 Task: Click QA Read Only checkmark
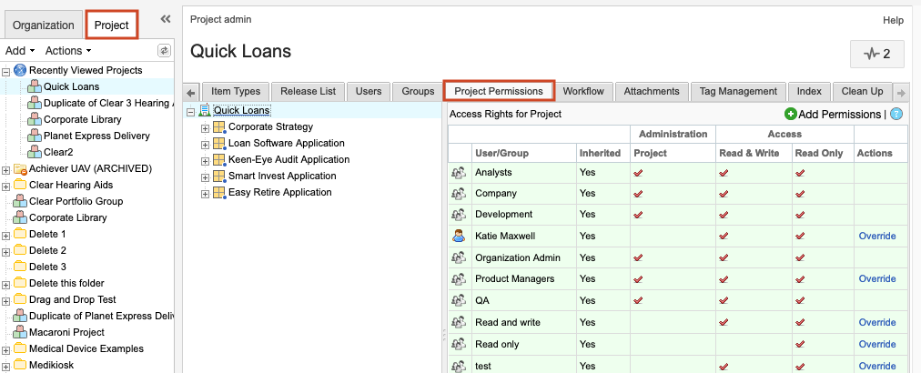point(800,300)
